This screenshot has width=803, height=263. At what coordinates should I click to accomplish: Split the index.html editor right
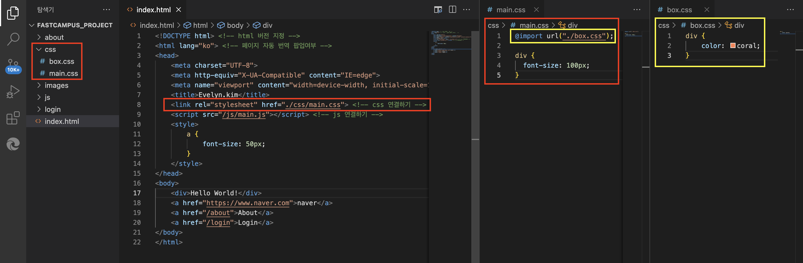452,10
